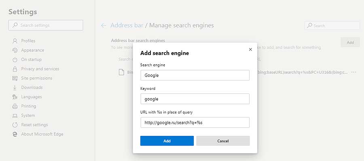Click the Search settings box
The width and height of the screenshot is (364, 161).
pos(46,25)
